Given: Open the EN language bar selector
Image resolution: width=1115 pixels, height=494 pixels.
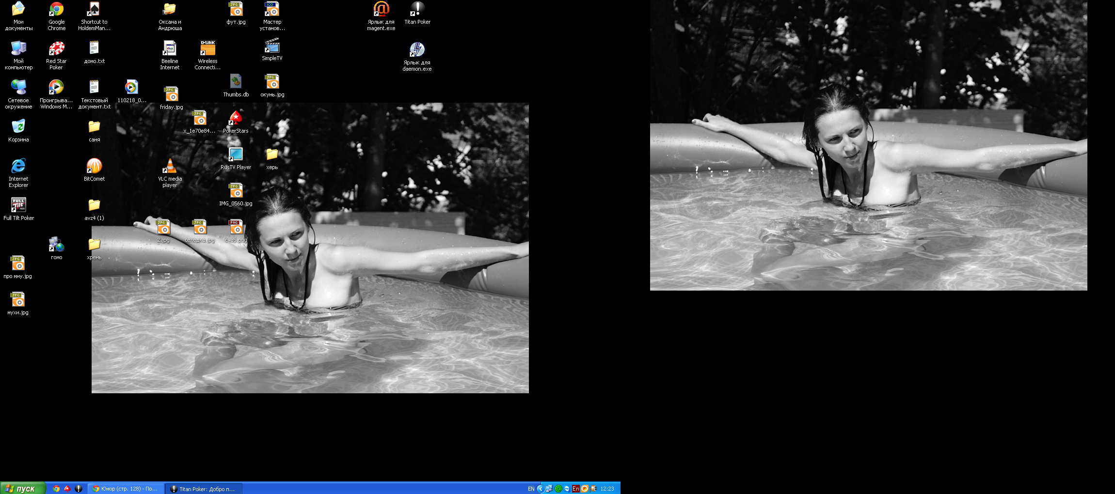Looking at the screenshot, I should pyautogui.click(x=531, y=489).
